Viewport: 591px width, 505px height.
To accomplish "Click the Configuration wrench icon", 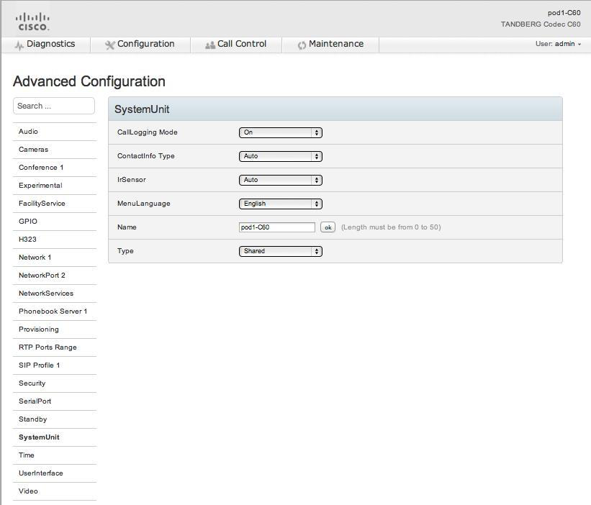I will (x=109, y=45).
